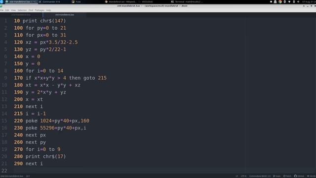Click the code line '130 yz = py*2/22-1'
The height and width of the screenshot is (178, 316).
pyautogui.click(x=40, y=49)
